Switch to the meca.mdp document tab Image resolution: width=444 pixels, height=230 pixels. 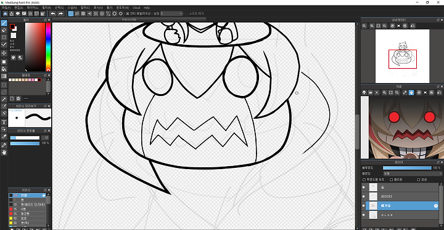point(129,20)
